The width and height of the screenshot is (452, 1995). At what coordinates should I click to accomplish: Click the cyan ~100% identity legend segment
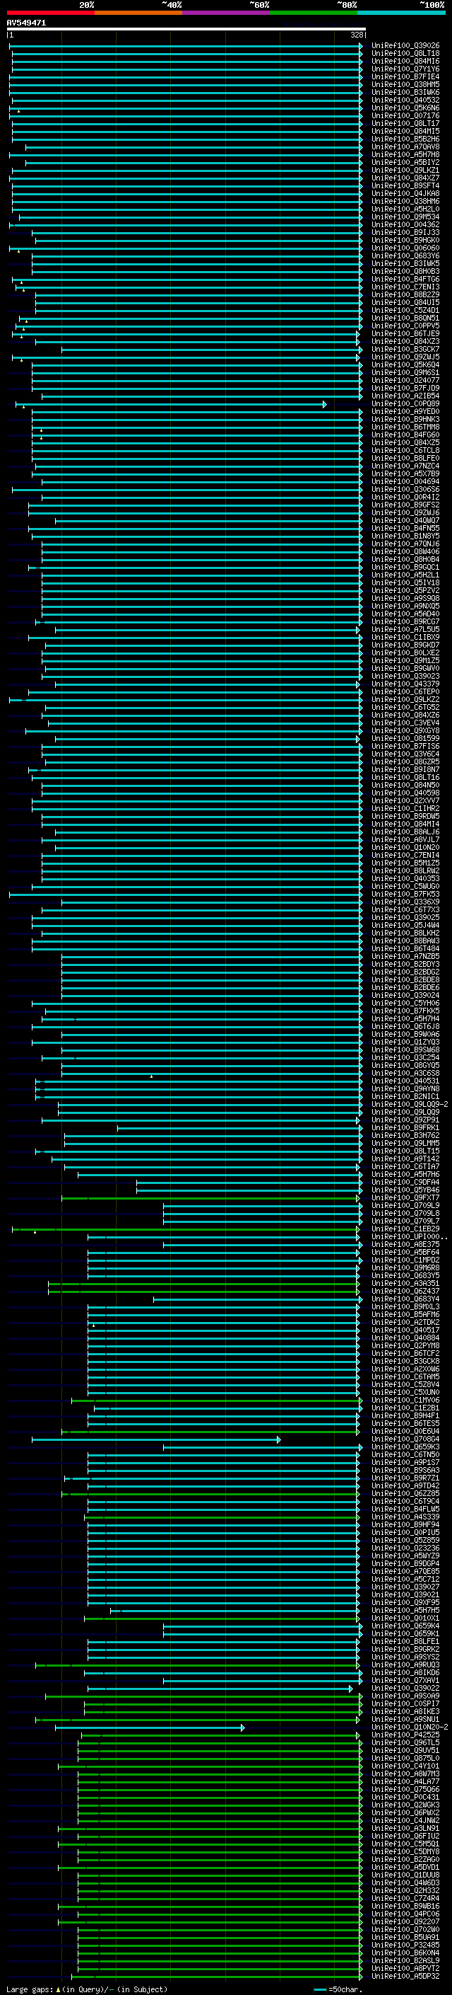pos(402,13)
